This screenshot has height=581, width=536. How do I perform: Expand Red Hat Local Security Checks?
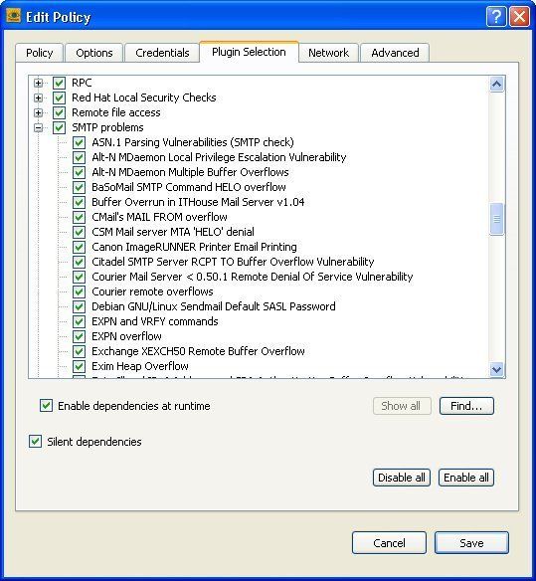click(x=38, y=97)
